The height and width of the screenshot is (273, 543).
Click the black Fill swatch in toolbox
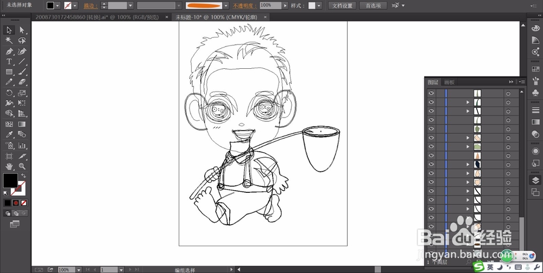10,180
